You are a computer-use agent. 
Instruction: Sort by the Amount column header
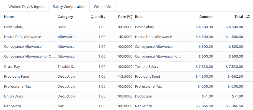click(206, 17)
